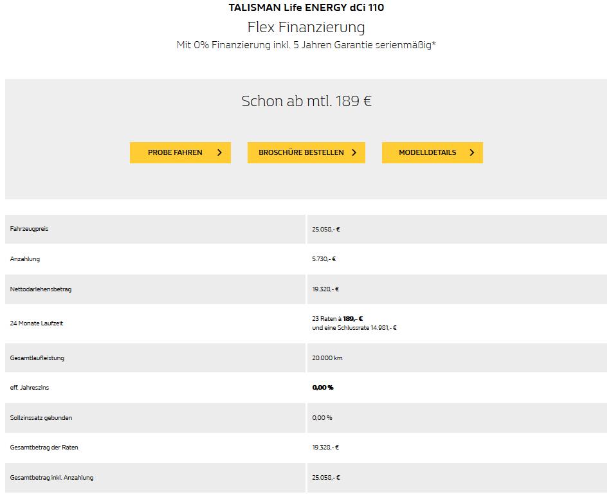Select the Sollzinssatz gebunden label
The image size is (611, 499).
[41, 418]
